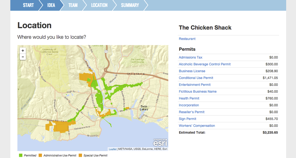Viewport: 296px width, 158px height.
Task: Open the Restaurant business type link
Action: click(x=187, y=39)
